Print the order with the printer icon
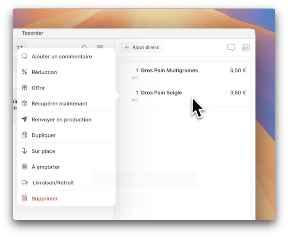This screenshot has width=288, height=237. [246, 47]
